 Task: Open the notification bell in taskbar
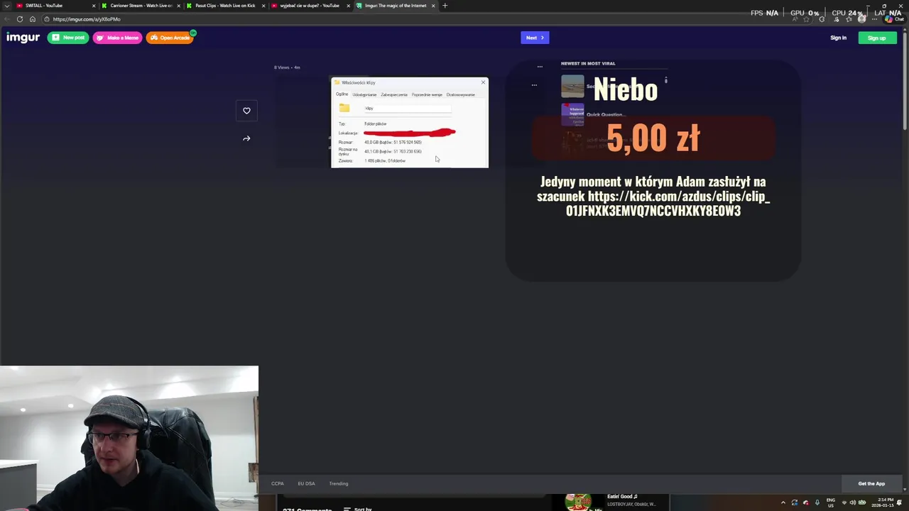pyautogui.click(x=900, y=502)
